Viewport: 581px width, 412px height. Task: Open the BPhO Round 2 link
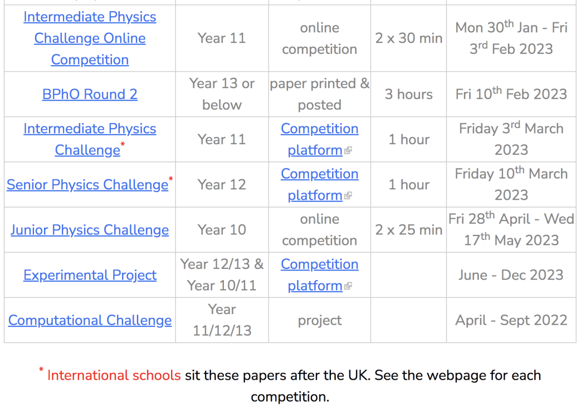(x=89, y=94)
